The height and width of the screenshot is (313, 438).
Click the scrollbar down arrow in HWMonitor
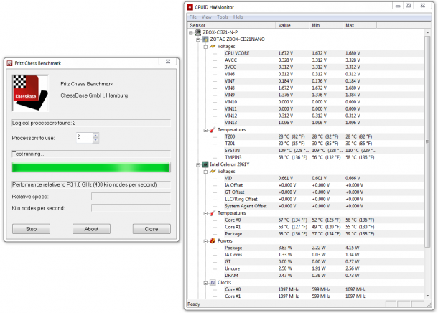(427, 296)
